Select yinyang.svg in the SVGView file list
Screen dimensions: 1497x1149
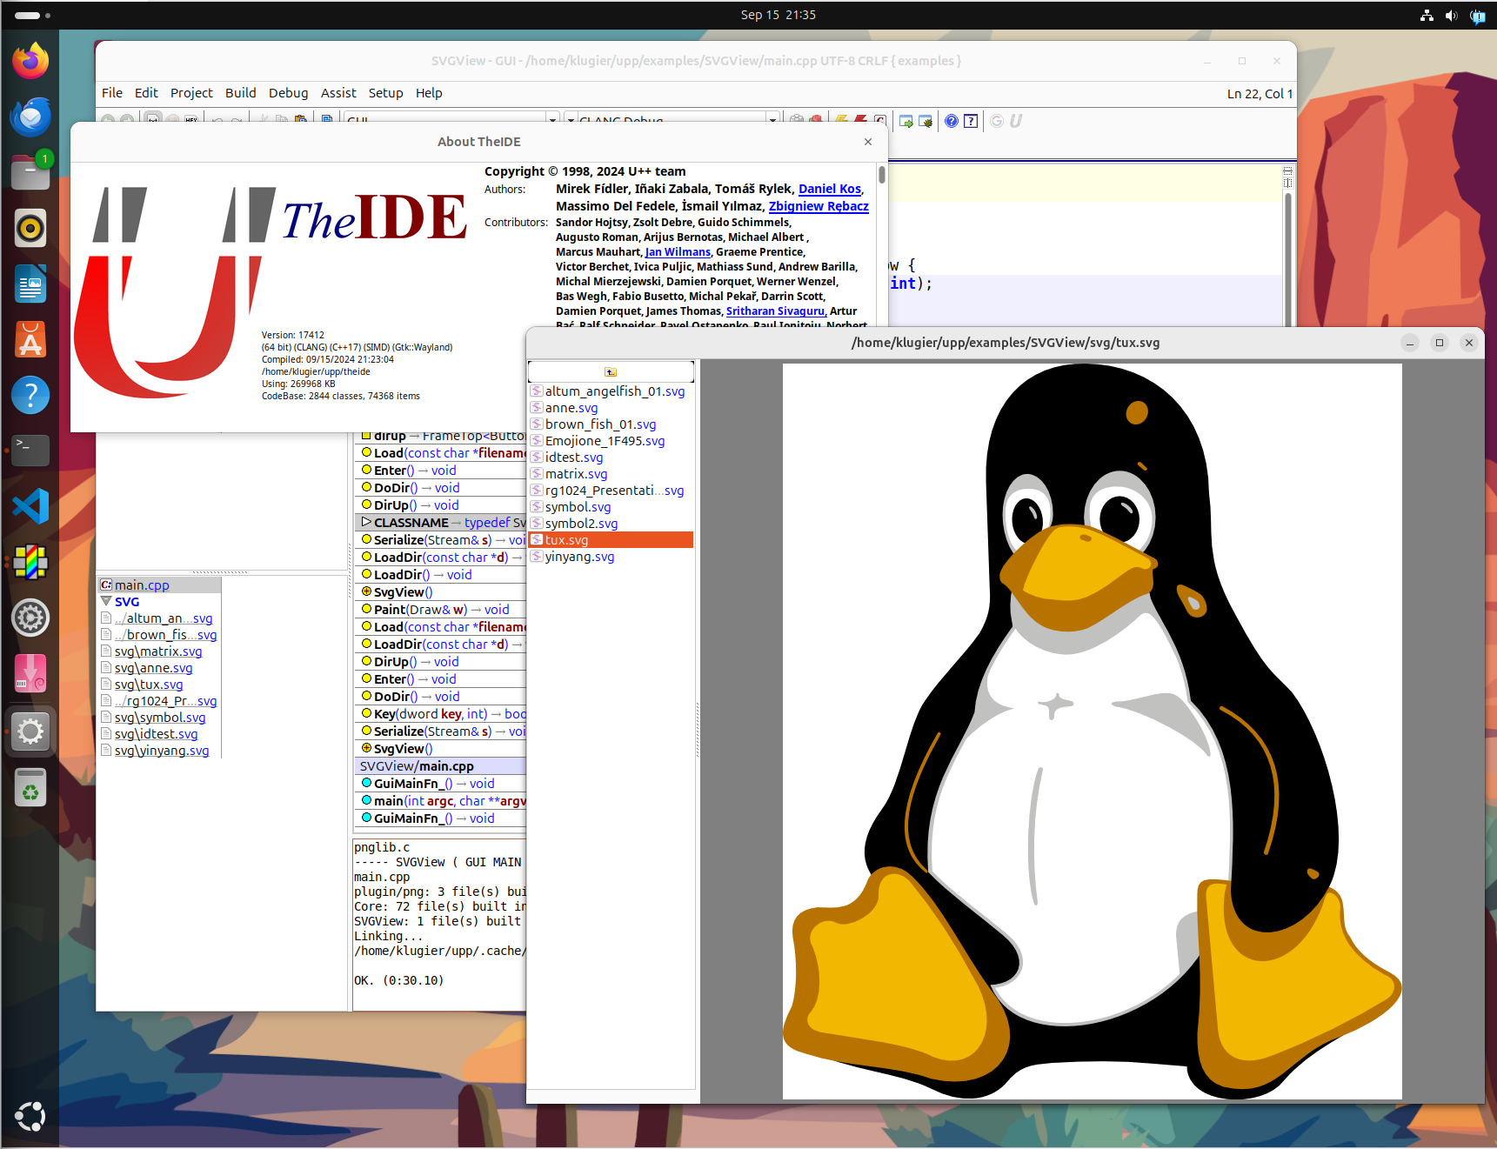click(x=579, y=557)
